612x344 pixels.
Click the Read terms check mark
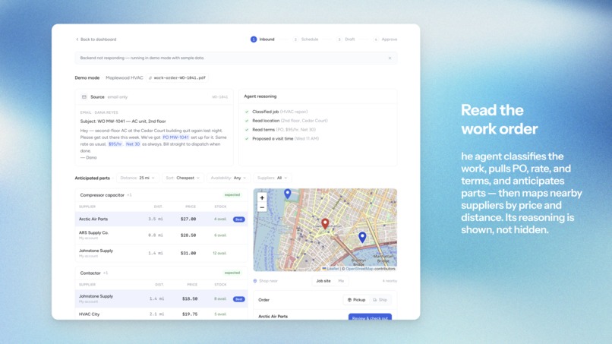click(x=247, y=130)
